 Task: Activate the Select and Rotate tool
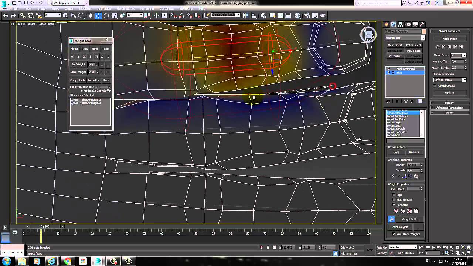106,16
